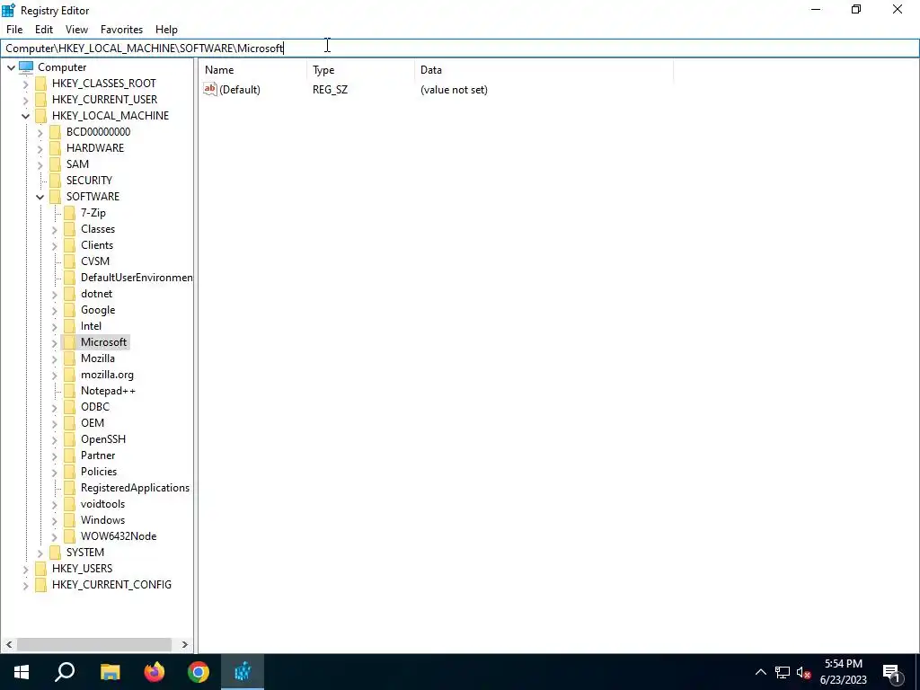Image resolution: width=920 pixels, height=690 pixels.
Task: Open the Help menu
Action: click(x=166, y=30)
